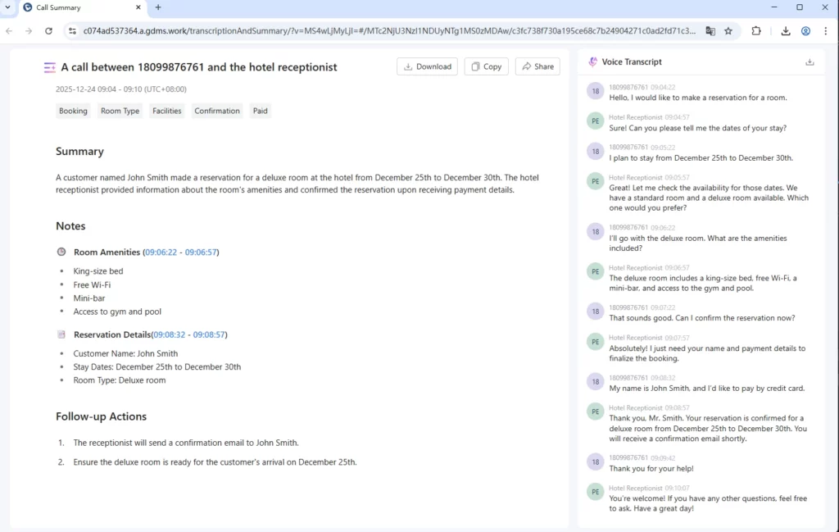839x532 pixels.
Task: Click the caller avatar at 09:07:22 message
Action: point(595,311)
